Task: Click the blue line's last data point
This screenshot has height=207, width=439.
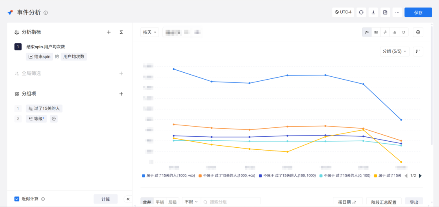Action: click(x=401, y=120)
